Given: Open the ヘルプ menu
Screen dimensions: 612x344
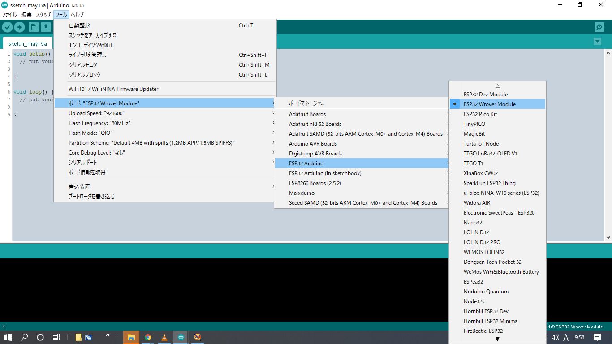Looking at the screenshot, I should [77, 14].
